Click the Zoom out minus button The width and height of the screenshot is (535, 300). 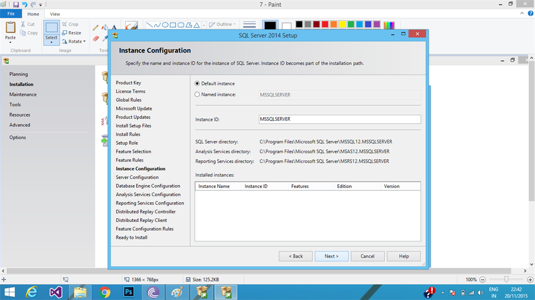(482, 280)
